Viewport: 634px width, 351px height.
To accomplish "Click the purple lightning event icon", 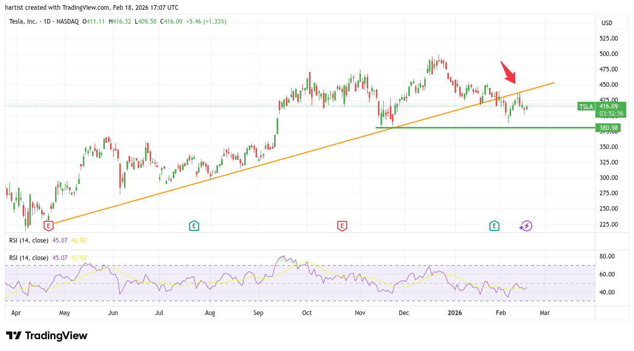I will click(526, 226).
